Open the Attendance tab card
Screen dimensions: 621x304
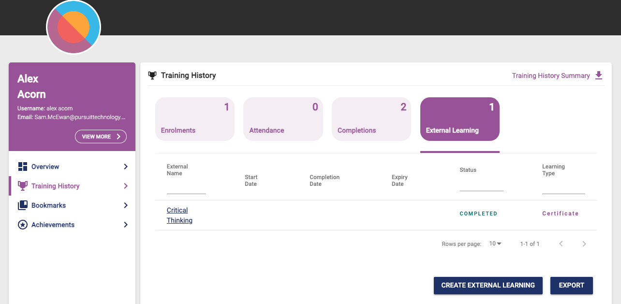[283, 119]
